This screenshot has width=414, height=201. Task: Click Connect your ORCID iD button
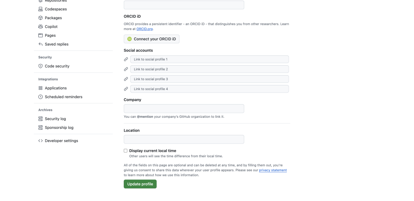[x=151, y=39]
